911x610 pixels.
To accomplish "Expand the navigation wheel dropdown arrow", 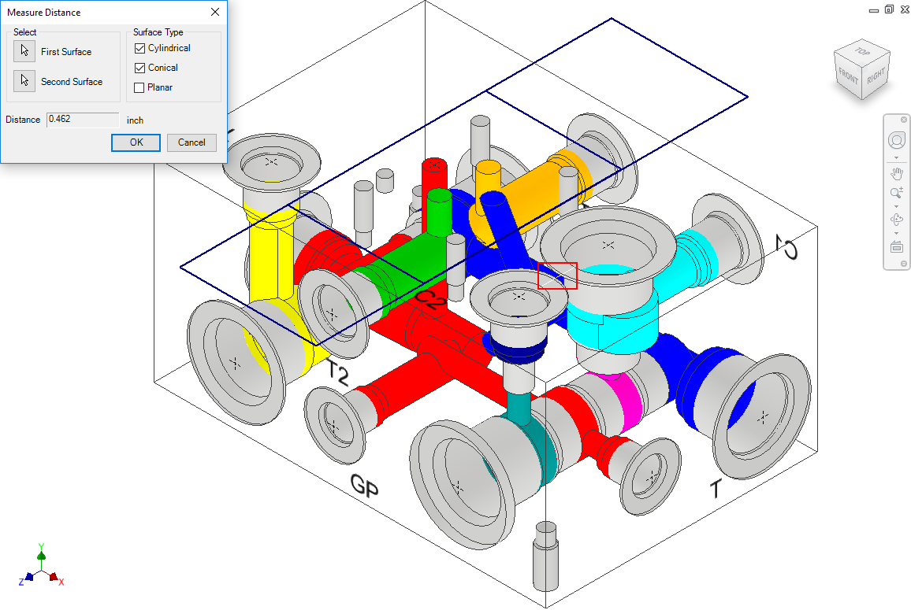I will [x=897, y=158].
